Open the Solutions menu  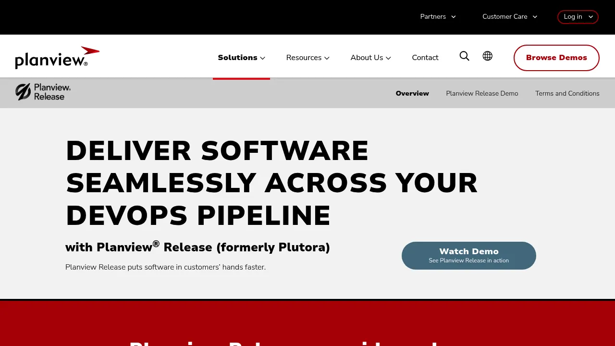click(241, 58)
